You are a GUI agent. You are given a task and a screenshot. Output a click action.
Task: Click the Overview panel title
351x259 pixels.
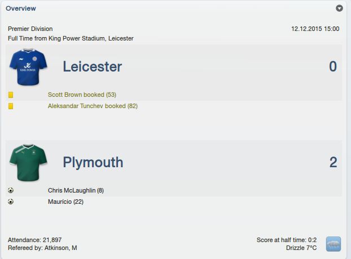tap(21, 8)
